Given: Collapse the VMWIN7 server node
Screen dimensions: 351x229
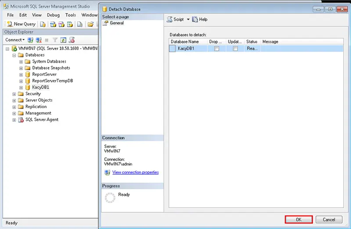Looking at the screenshot, I should coord(7,49).
